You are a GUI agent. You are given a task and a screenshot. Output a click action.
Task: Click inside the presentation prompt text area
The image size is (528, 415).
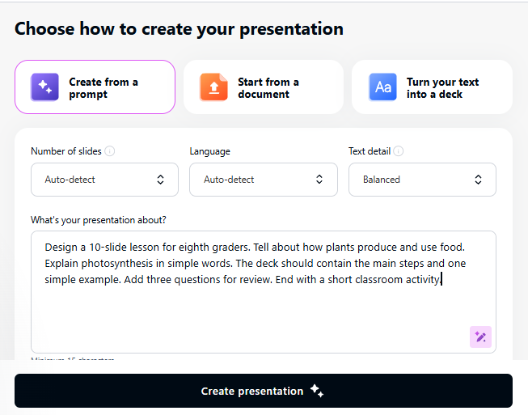tap(264, 292)
